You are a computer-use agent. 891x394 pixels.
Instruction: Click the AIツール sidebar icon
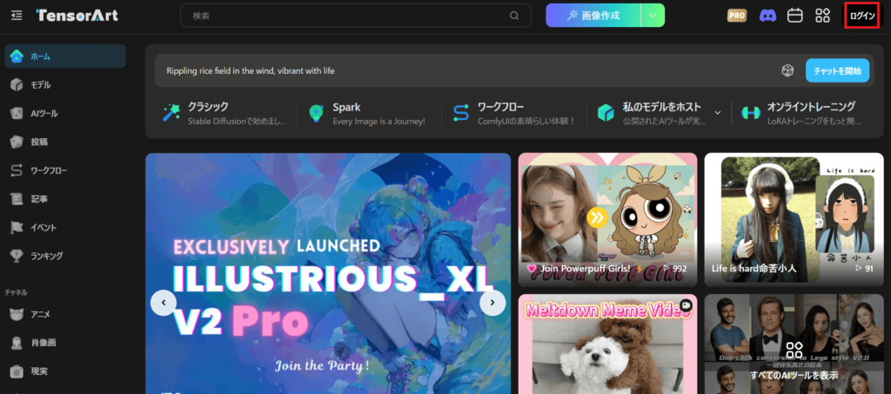coord(17,113)
